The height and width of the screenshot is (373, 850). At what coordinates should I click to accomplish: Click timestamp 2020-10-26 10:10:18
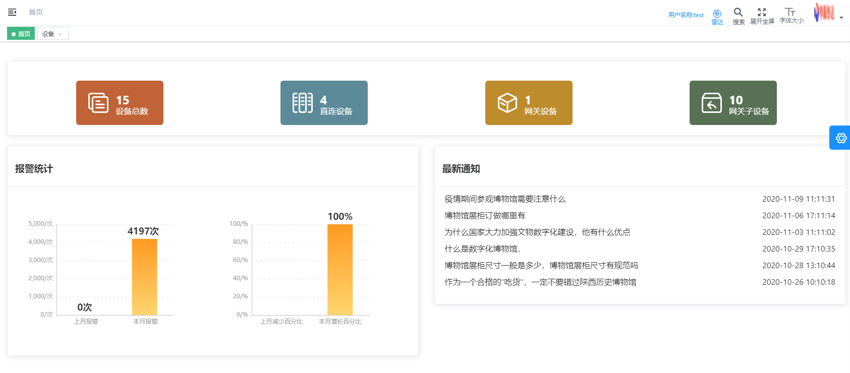point(799,282)
